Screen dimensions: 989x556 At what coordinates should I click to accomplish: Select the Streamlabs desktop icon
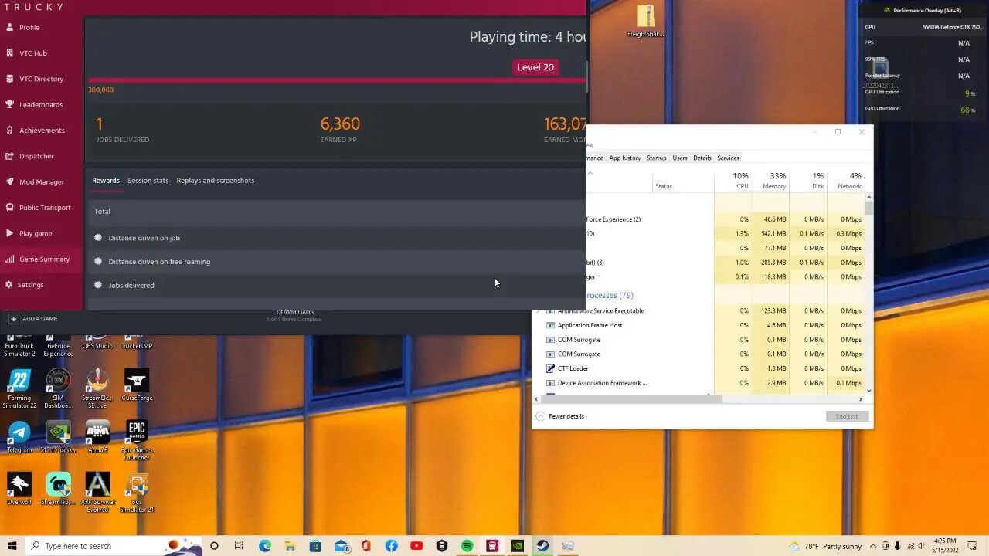[x=58, y=490]
